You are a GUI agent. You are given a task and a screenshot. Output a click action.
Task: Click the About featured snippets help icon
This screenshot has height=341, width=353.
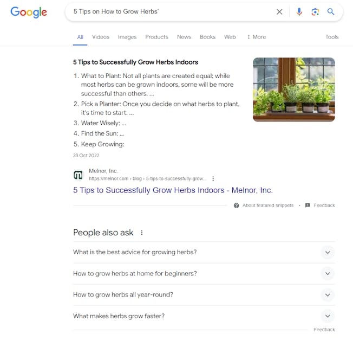point(237,205)
